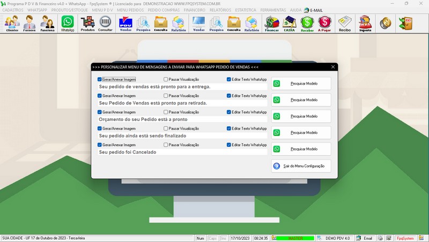The image size is (429, 242).
Task: Open the Clientes toolbar icon
Action: 12,24
